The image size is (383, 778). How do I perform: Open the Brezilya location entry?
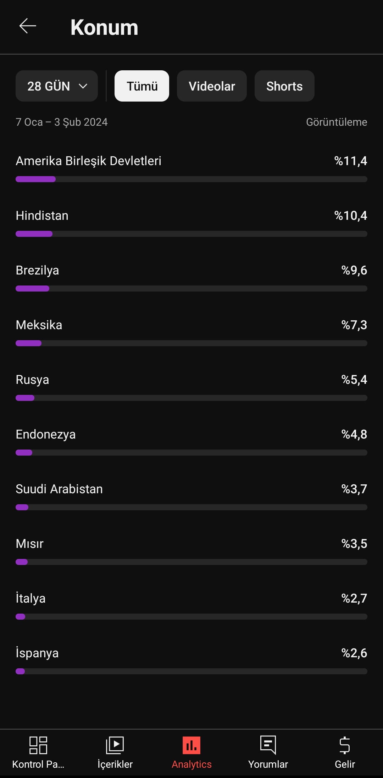tap(191, 278)
